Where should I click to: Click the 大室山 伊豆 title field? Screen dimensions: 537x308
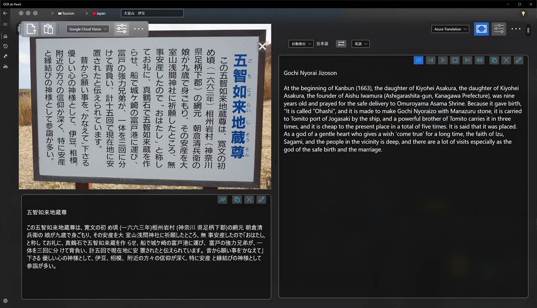coord(152,13)
